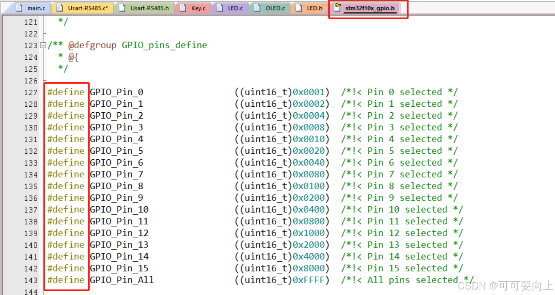Screen dimensions: 555x295
Task: Click macro name GPIO_Pin_4
Action: tap(117, 139)
